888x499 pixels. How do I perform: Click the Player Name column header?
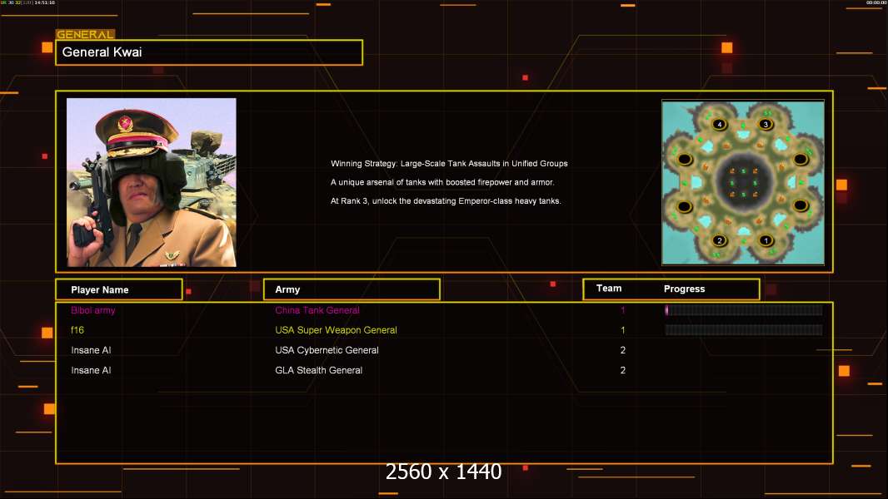pyautogui.click(x=119, y=289)
